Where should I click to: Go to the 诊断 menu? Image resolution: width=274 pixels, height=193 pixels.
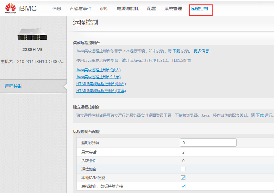click(x=104, y=9)
